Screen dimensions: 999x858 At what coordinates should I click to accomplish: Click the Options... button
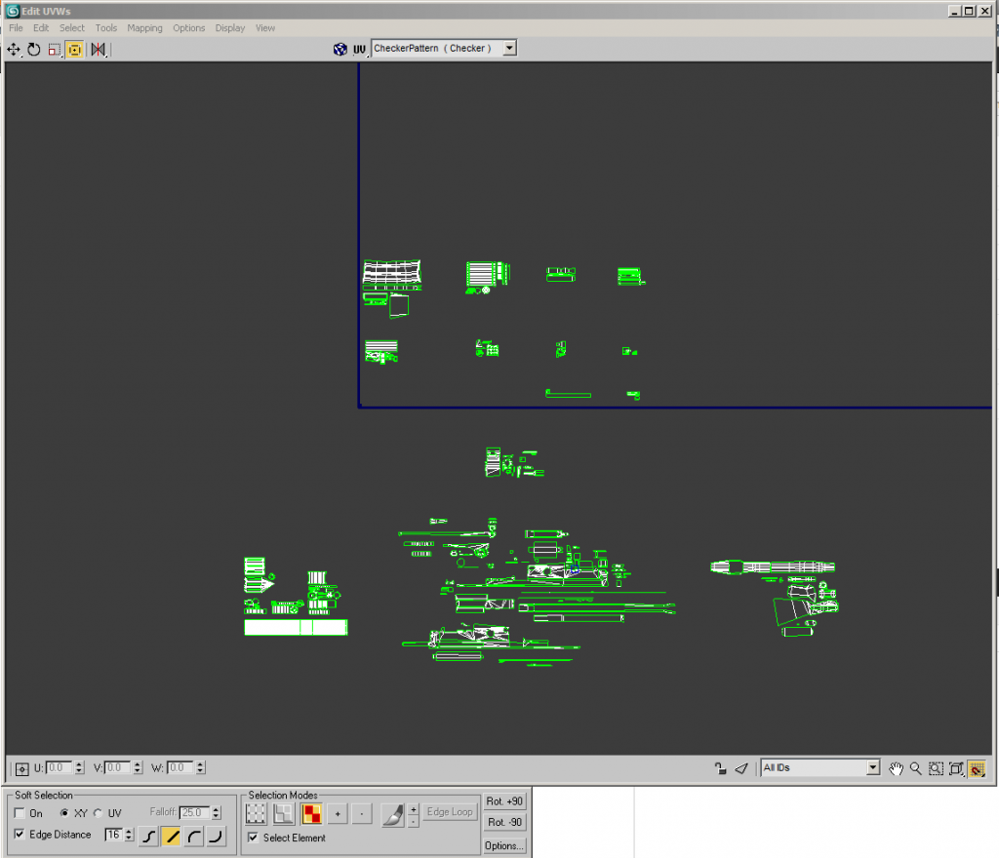pos(505,845)
